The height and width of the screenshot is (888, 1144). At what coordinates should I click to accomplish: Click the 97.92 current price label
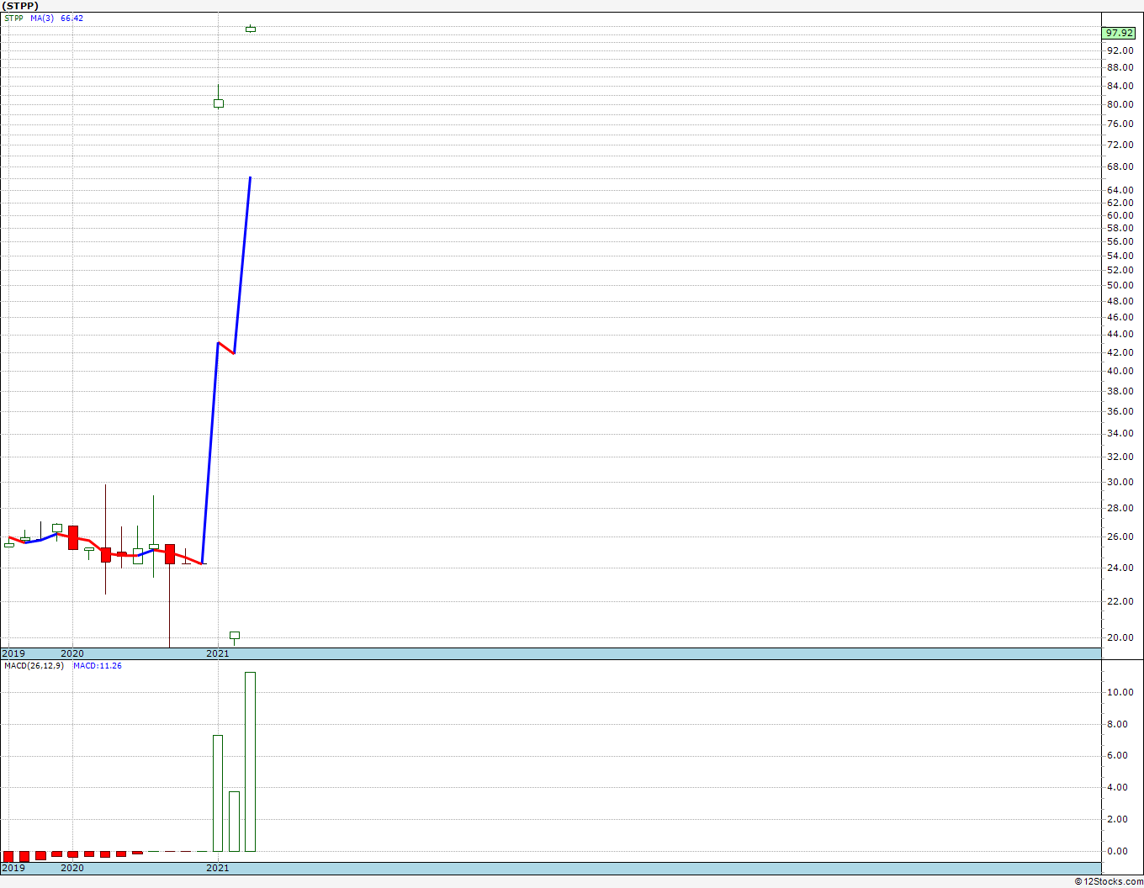click(x=1120, y=33)
